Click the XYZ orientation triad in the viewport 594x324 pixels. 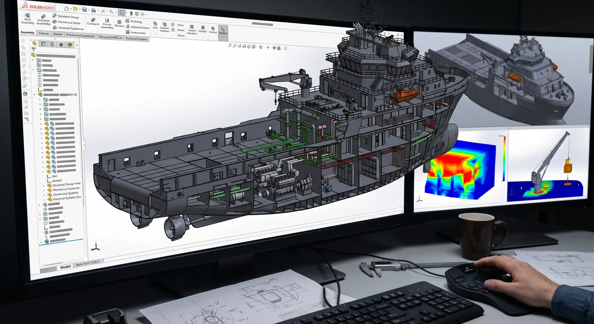pyautogui.click(x=95, y=247)
